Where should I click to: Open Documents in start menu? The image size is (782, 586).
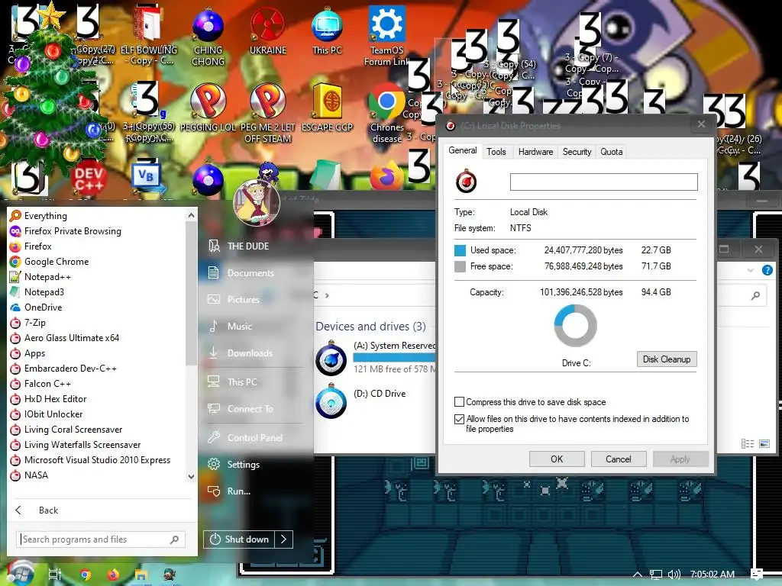(x=250, y=273)
